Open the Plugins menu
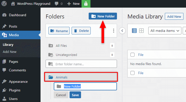The image size is (186, 102). pos(15,90)
